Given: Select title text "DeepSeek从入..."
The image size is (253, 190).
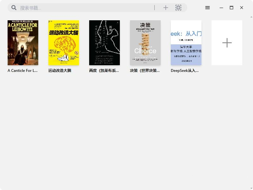Looking at the screenshot, I should tap(185, 71).
